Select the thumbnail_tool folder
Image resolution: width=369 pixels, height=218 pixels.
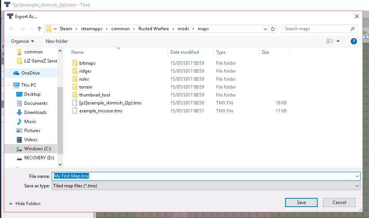95,95
